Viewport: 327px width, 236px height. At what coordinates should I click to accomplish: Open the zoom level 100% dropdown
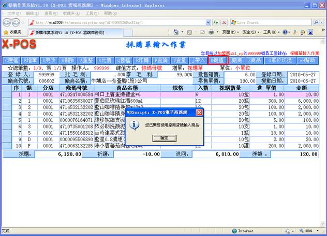[x=310, y=231]
